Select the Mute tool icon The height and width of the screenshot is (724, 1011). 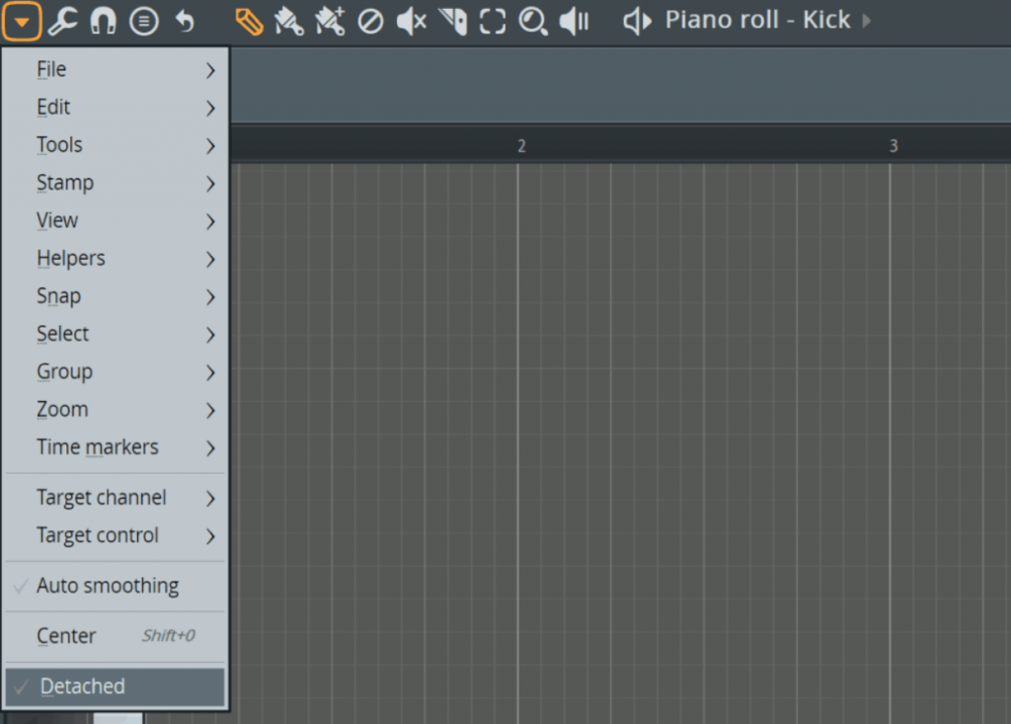coord(411,21)
